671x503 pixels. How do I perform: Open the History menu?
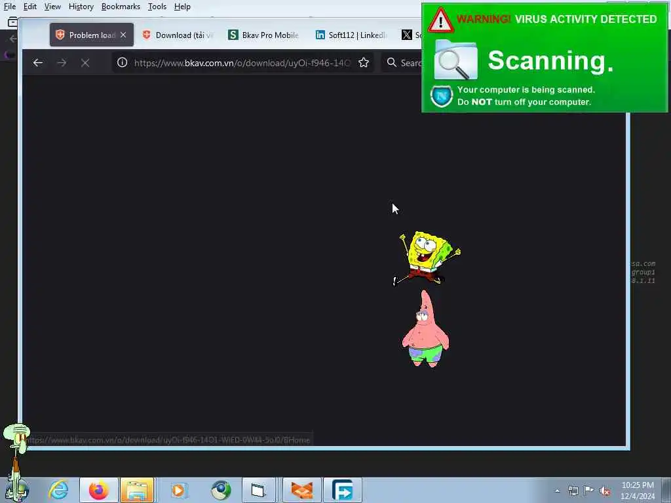(x=81, y=7)
